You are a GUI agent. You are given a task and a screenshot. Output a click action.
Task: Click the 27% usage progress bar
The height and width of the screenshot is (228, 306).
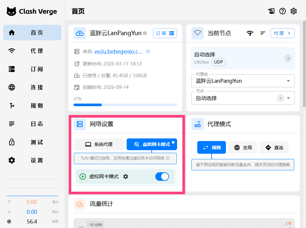point(125,105)
